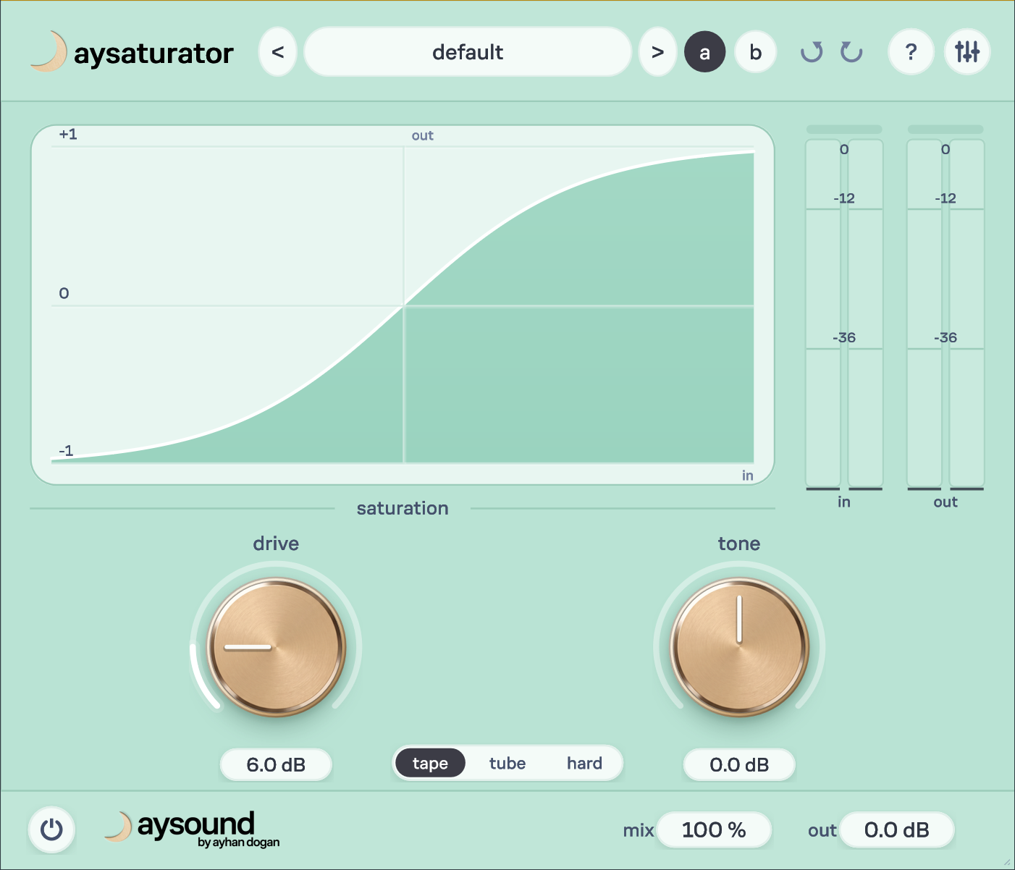Click the 'drive' label above knob
The width and height of the screenshot is (1015, 870).
click(276, 544)
